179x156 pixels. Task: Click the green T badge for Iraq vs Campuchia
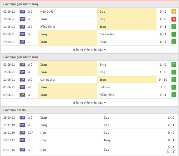(174, 34)
